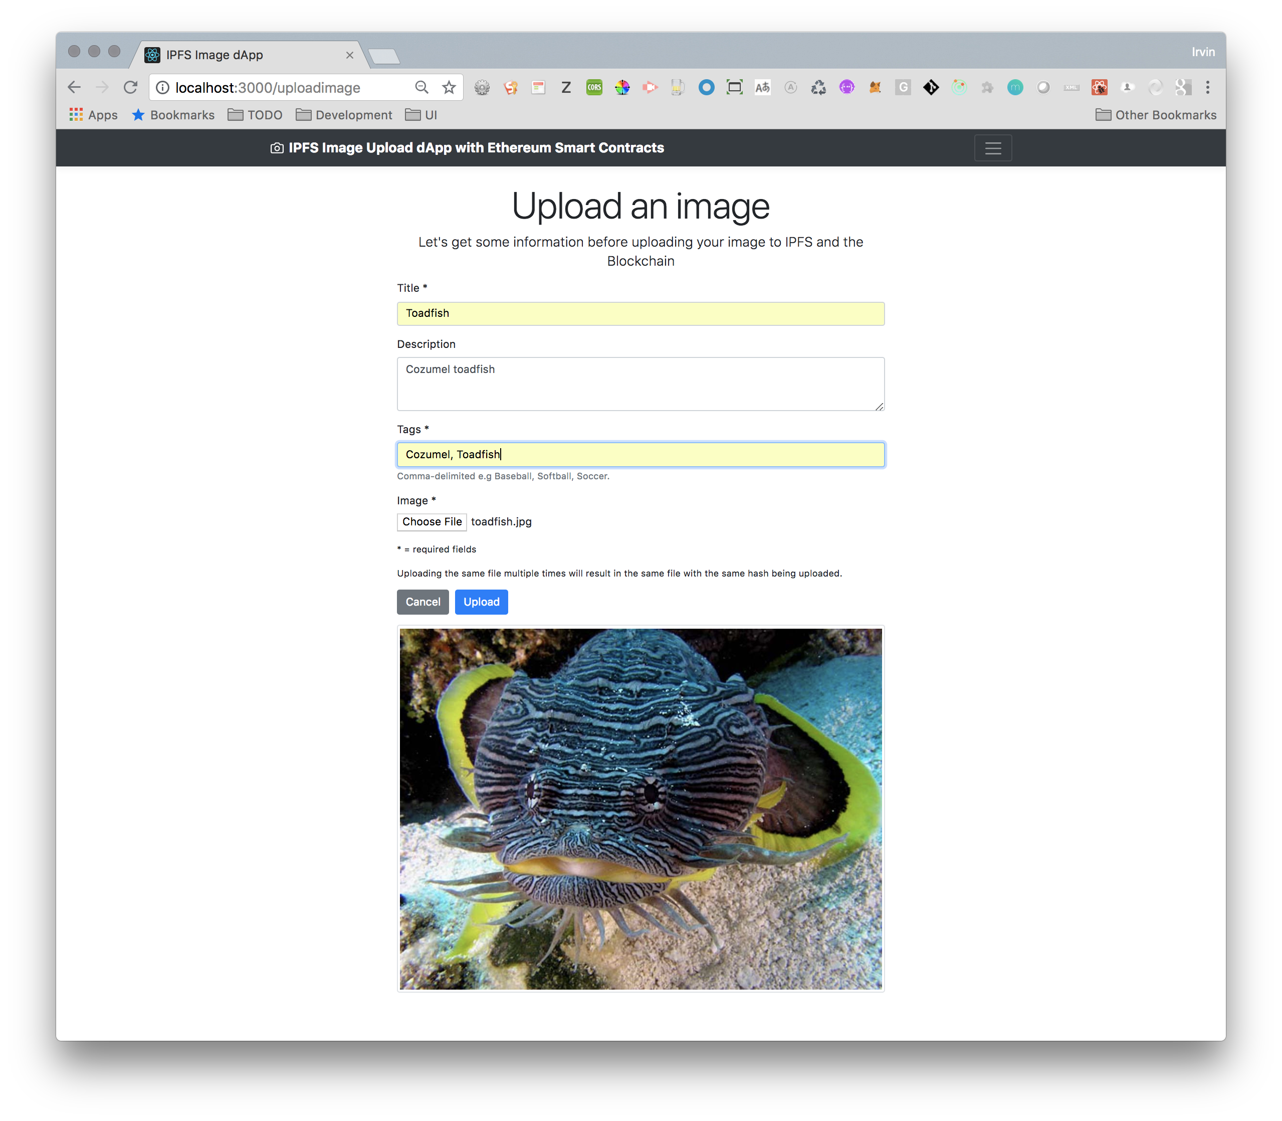
Task: Click into the Description textarea
Action: (x=640, y=384)
